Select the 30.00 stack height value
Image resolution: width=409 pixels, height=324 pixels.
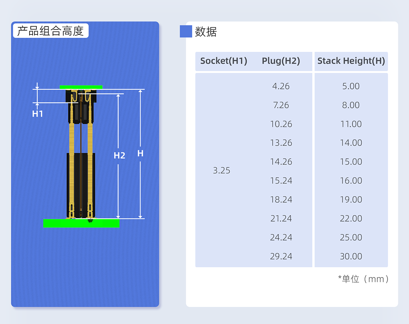tap(351, 256)
